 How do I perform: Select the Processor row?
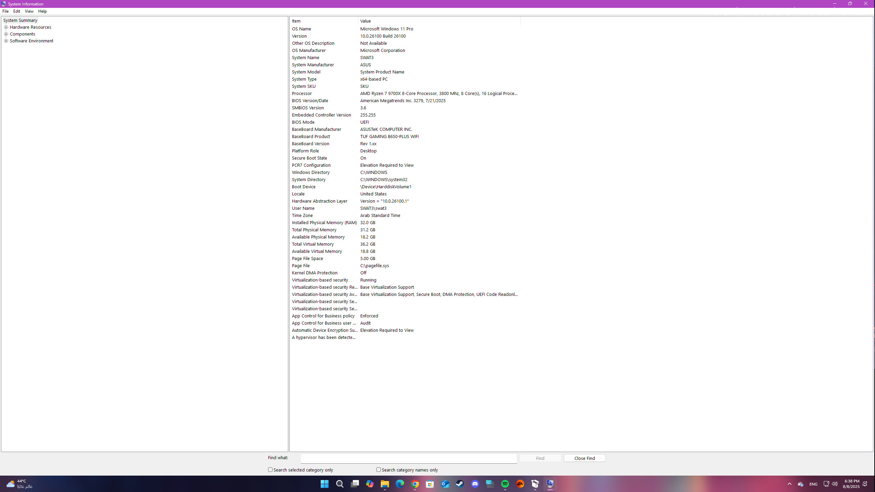[405, 94]
